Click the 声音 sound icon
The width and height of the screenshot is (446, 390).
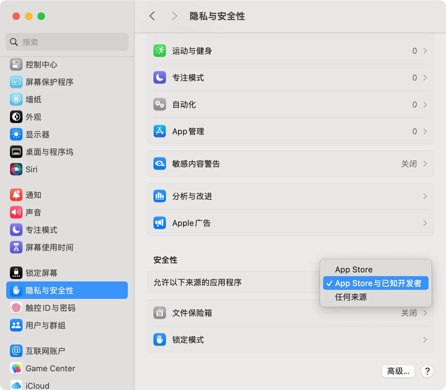click(x=16, y=212)
